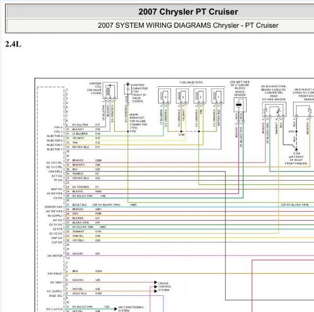Click the ignition capacitor symbol
Viewport: 314px width, 312px height.
tap(127, 89)
